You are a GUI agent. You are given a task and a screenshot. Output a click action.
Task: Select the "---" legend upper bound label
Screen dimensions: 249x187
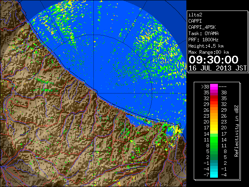(x=223, y=86)
